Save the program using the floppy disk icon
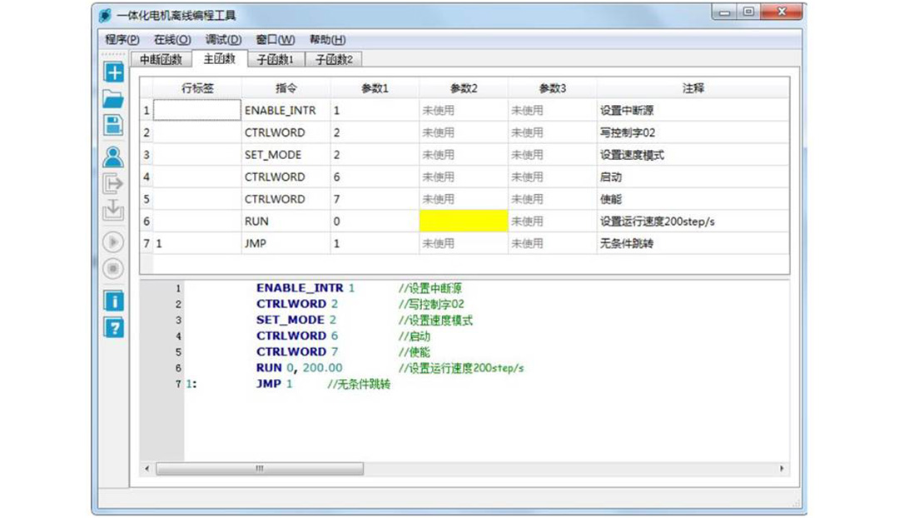Viewport: 899px width, 518px height. click(x=113, y=126)
